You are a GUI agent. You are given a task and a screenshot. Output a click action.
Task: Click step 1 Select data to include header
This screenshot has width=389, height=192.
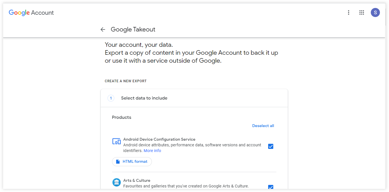tap(194, 98)
